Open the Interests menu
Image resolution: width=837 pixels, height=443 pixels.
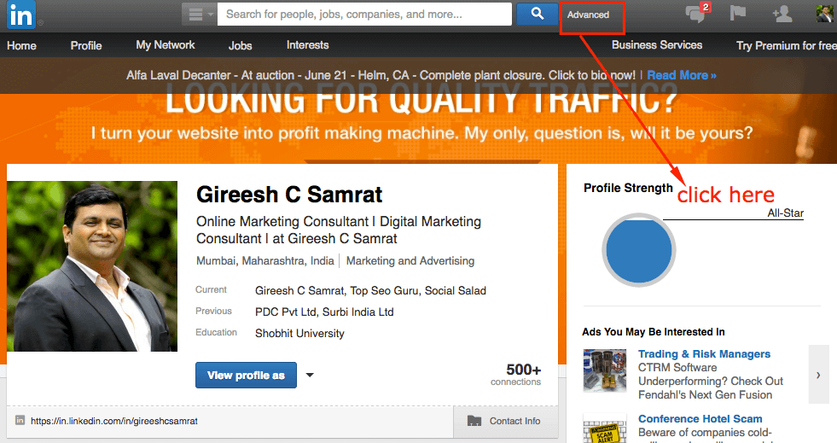click(307, 45)
